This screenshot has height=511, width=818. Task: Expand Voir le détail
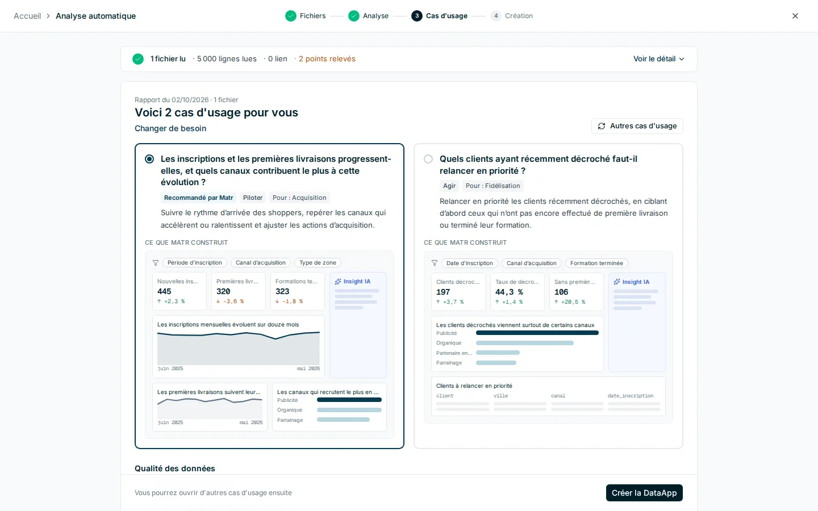[x=658, y=59]
